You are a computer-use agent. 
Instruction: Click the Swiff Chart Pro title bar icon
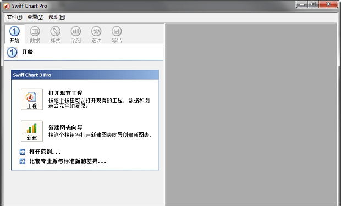[x=7, y=6]
